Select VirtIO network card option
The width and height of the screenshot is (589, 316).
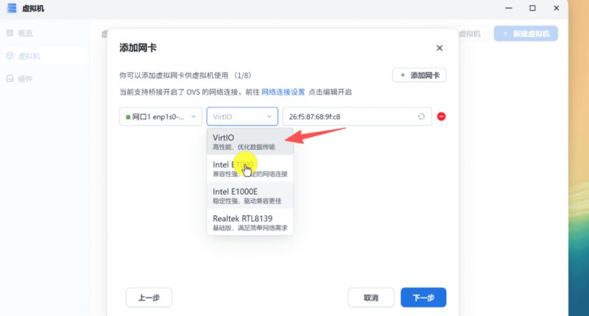(x=250, y=142)
